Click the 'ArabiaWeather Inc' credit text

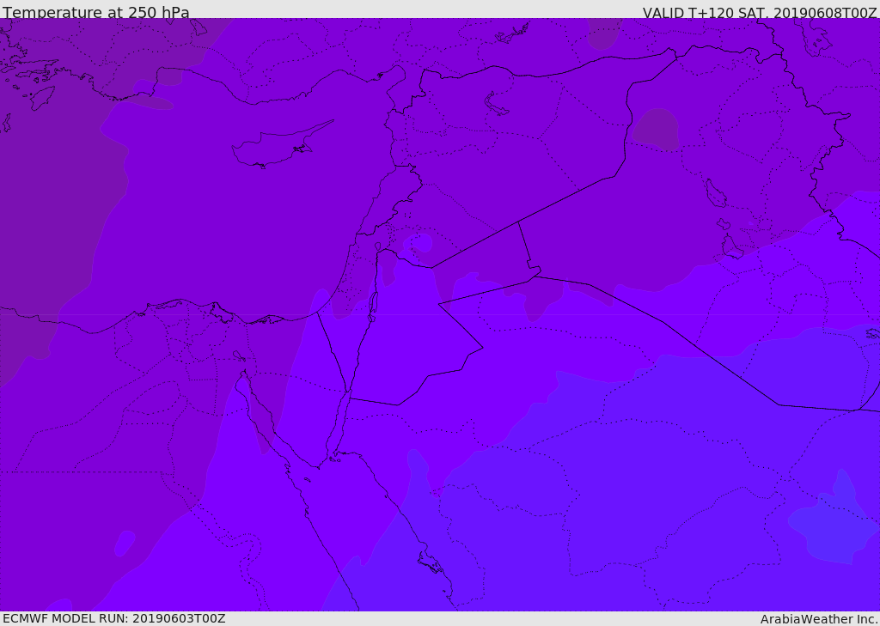[820, 619]
